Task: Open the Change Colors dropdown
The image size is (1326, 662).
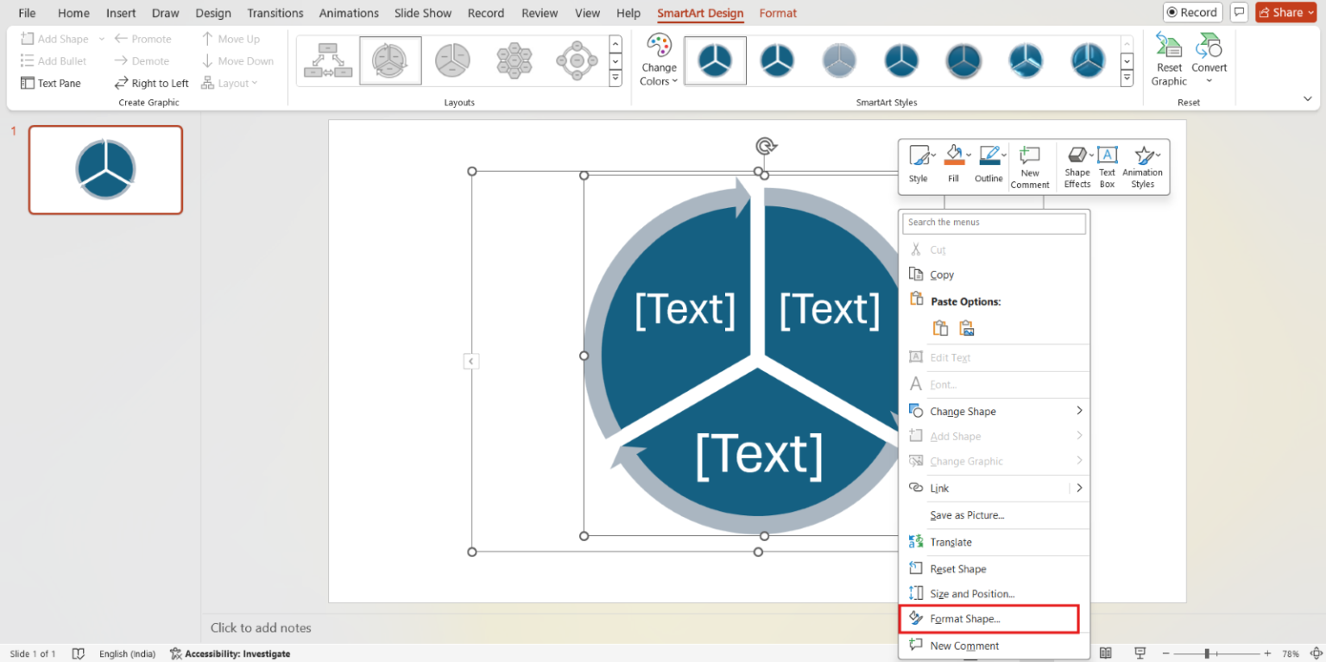Action: pyautogui.click(x=659, y=60)
